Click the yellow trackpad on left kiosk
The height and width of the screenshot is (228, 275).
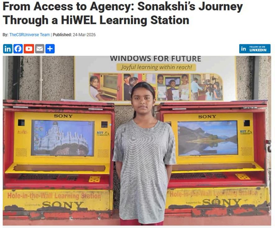(94, 179)
